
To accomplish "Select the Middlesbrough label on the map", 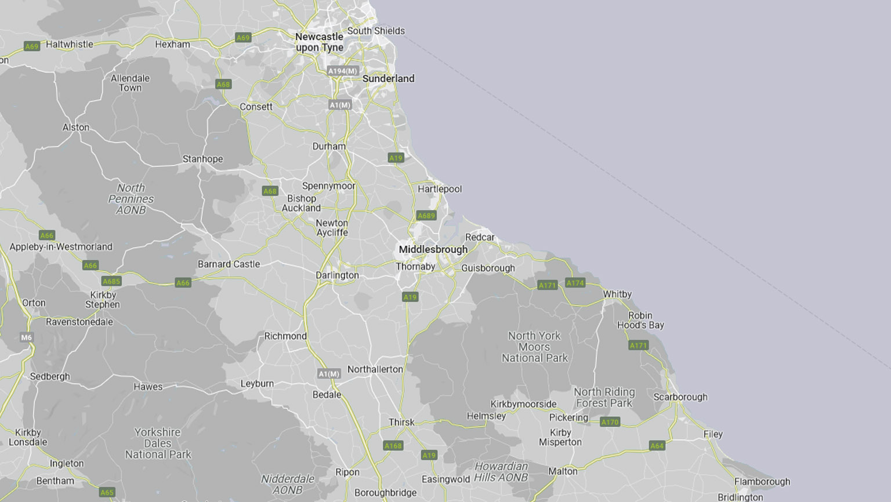I will (x=433, y=249).
